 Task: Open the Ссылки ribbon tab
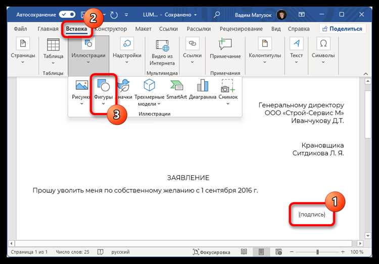click(168, 29)
